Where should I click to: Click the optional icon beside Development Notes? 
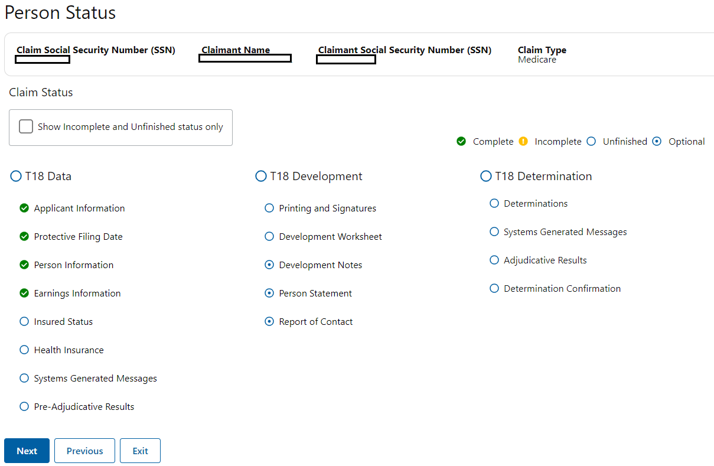(269, 265)
